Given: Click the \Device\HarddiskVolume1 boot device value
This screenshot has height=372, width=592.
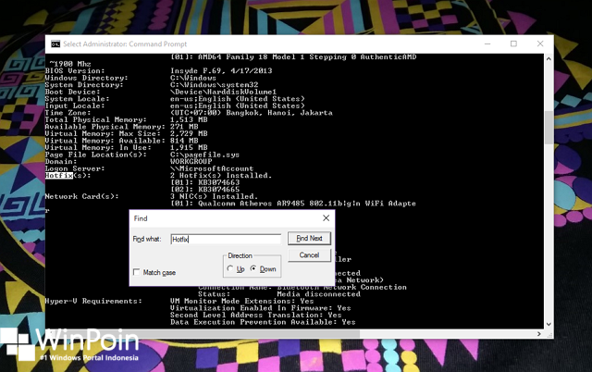Looking at the screenshot, I should 223,92.
